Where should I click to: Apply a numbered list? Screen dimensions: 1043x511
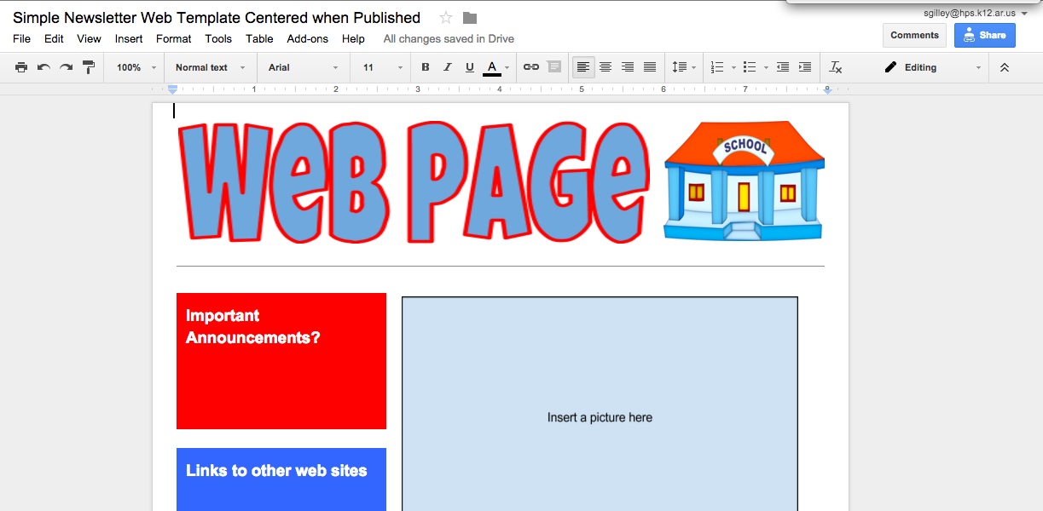pyautogui.click(x=717, y=67)
